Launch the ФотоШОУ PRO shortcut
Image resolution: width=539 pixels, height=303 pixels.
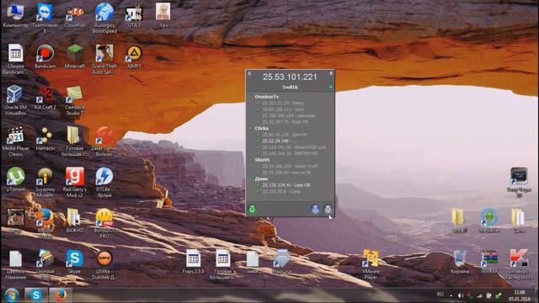pyautogui.click(x=104, y=223)
